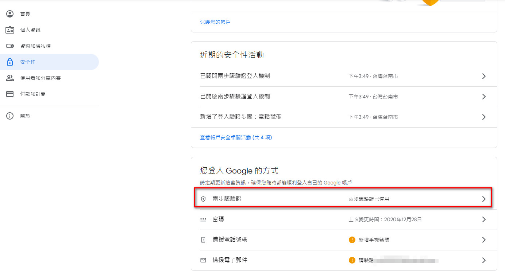The width and height of the screenshot is (505, 273).
Task: Click 資料和隱私權 toggle-shaped icon
Action: pos(10,46)
